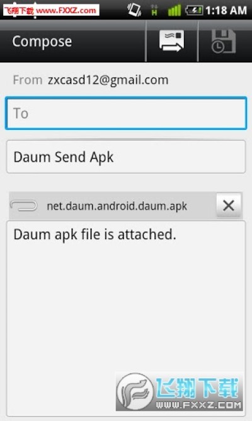Click the 1:18 AM clock

[226, 11]
